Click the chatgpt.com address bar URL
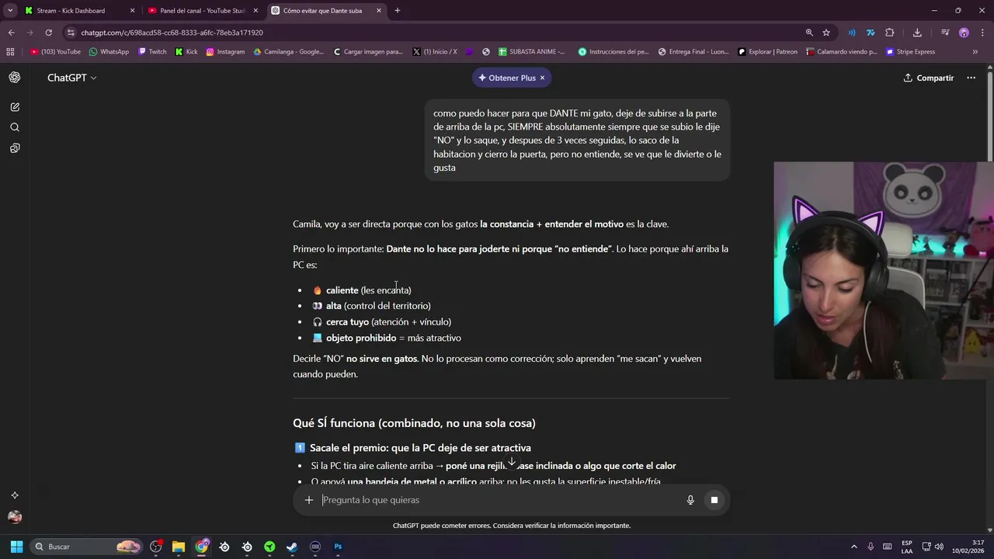 [x=172, y=33]
